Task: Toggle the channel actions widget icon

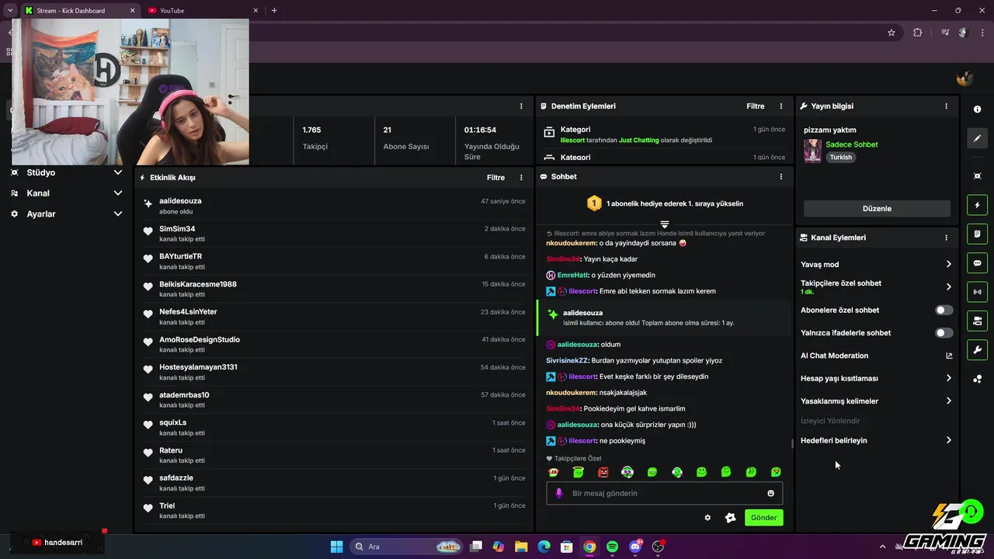Action: 977,321
